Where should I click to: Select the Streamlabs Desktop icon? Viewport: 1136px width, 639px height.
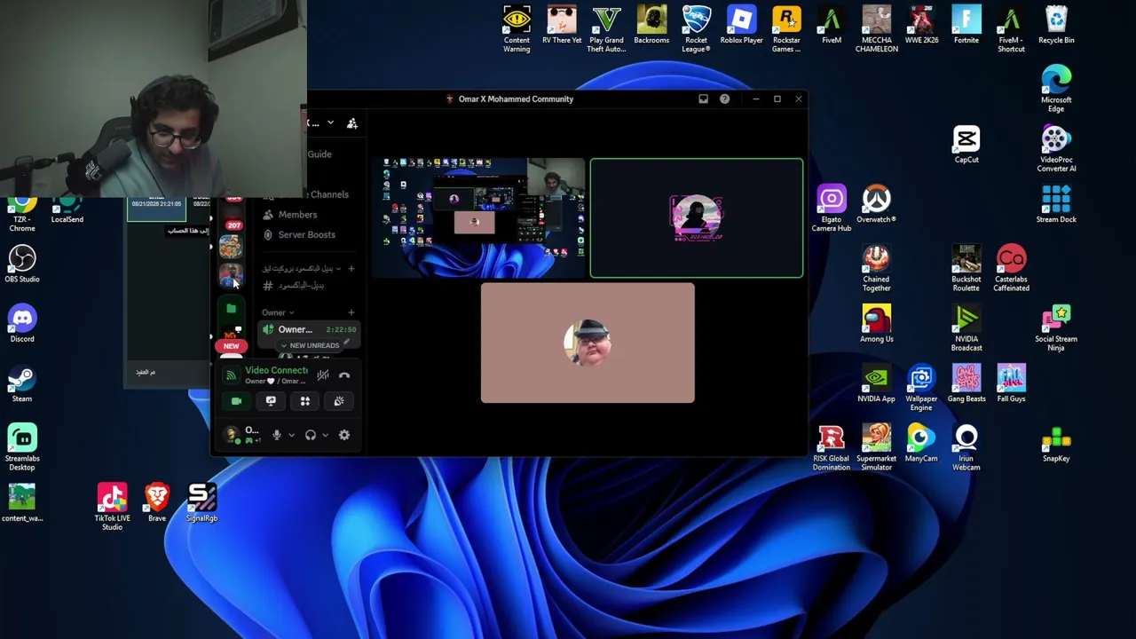[22, 447]
